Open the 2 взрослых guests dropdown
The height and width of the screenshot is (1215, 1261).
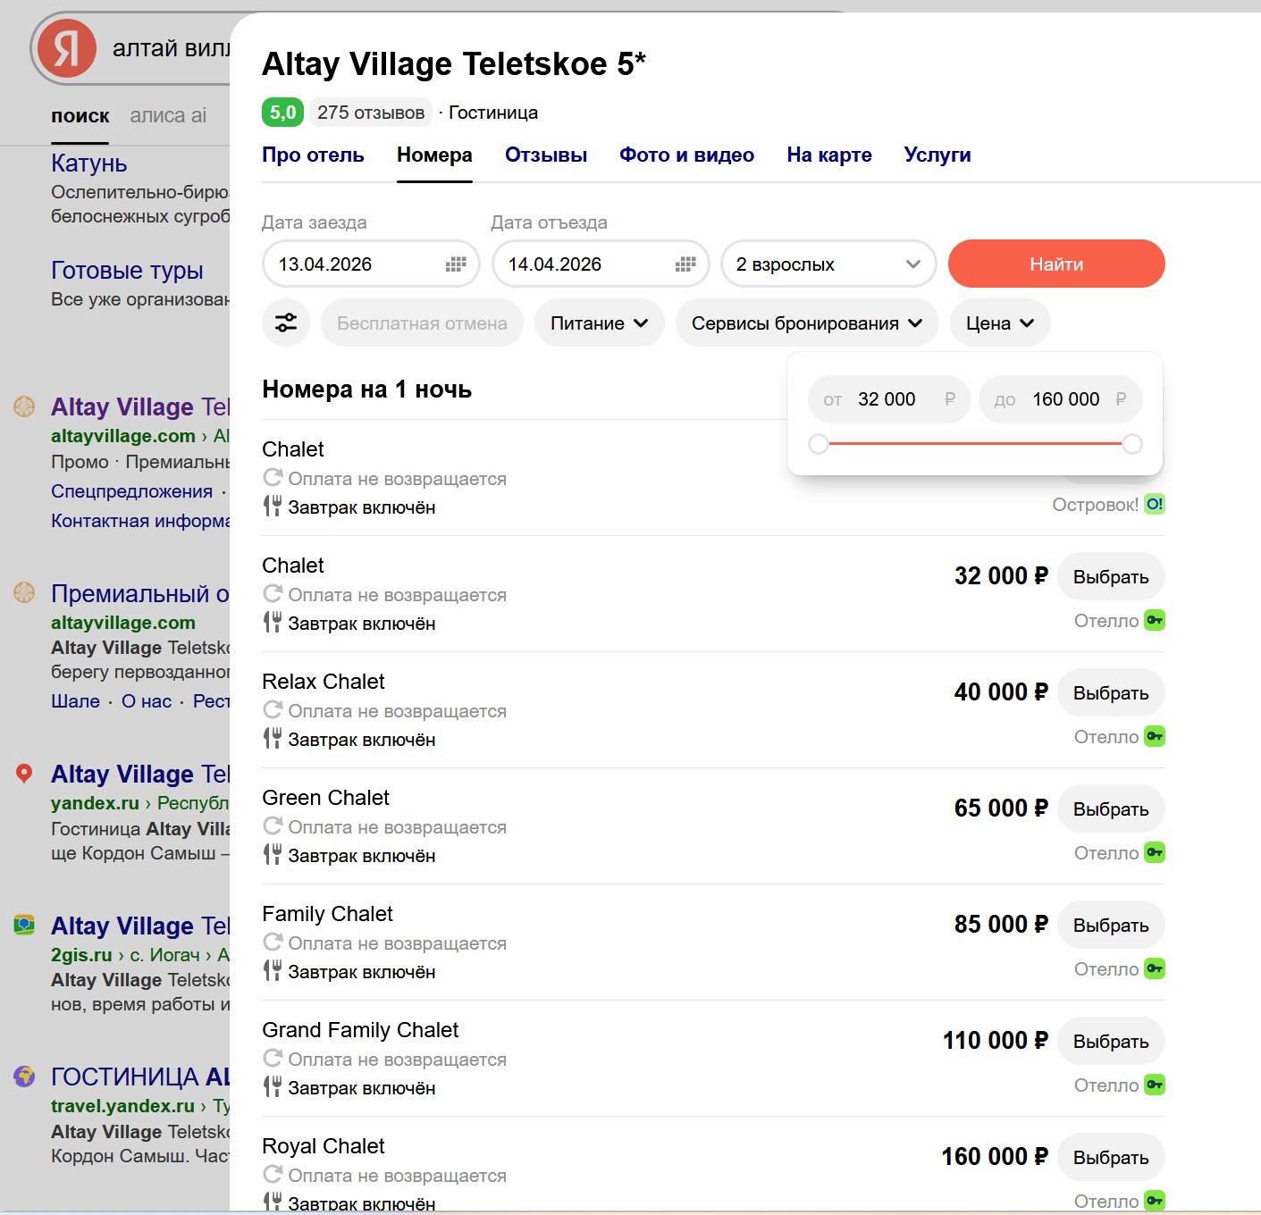pyautogui.click(x=828, y=264)
